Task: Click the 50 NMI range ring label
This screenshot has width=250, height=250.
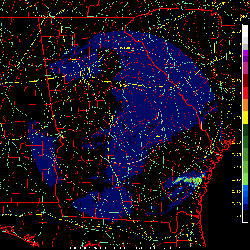Action: click(x=124, y=86)
